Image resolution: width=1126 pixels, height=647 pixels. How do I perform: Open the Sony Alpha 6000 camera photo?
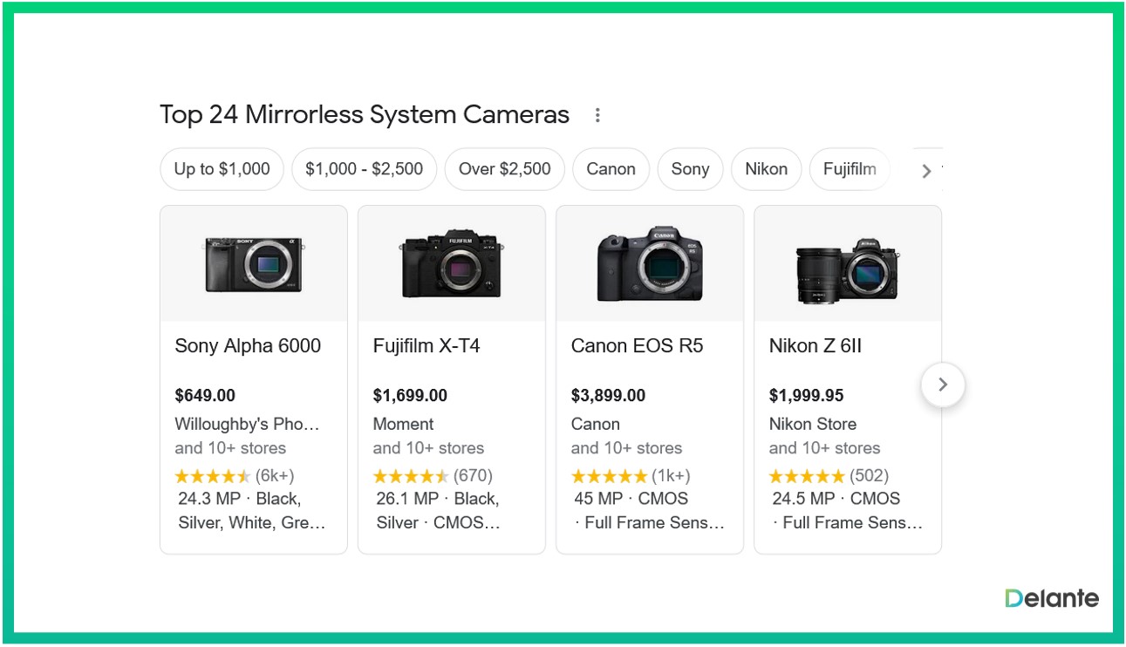(253, 264)
